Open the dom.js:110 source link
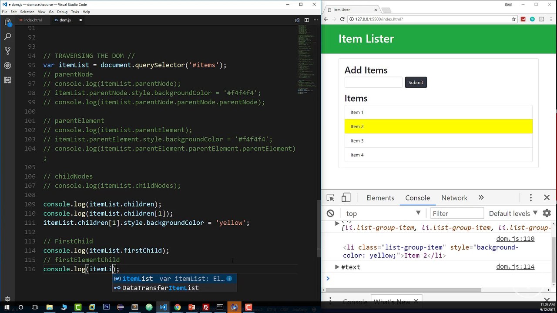Image resolution: width=557 pixels, height=313 pixels. pos(515,239)
